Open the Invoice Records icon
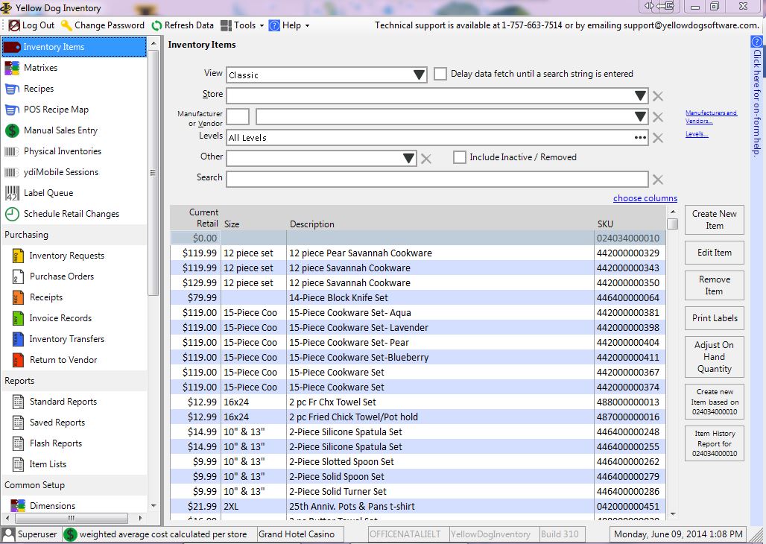The height and width of the screenshot is (544, 766). coord(18,318)
